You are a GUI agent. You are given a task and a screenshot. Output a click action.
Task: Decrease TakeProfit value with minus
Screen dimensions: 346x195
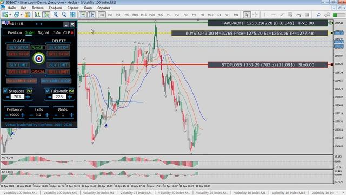coord(50,97)
